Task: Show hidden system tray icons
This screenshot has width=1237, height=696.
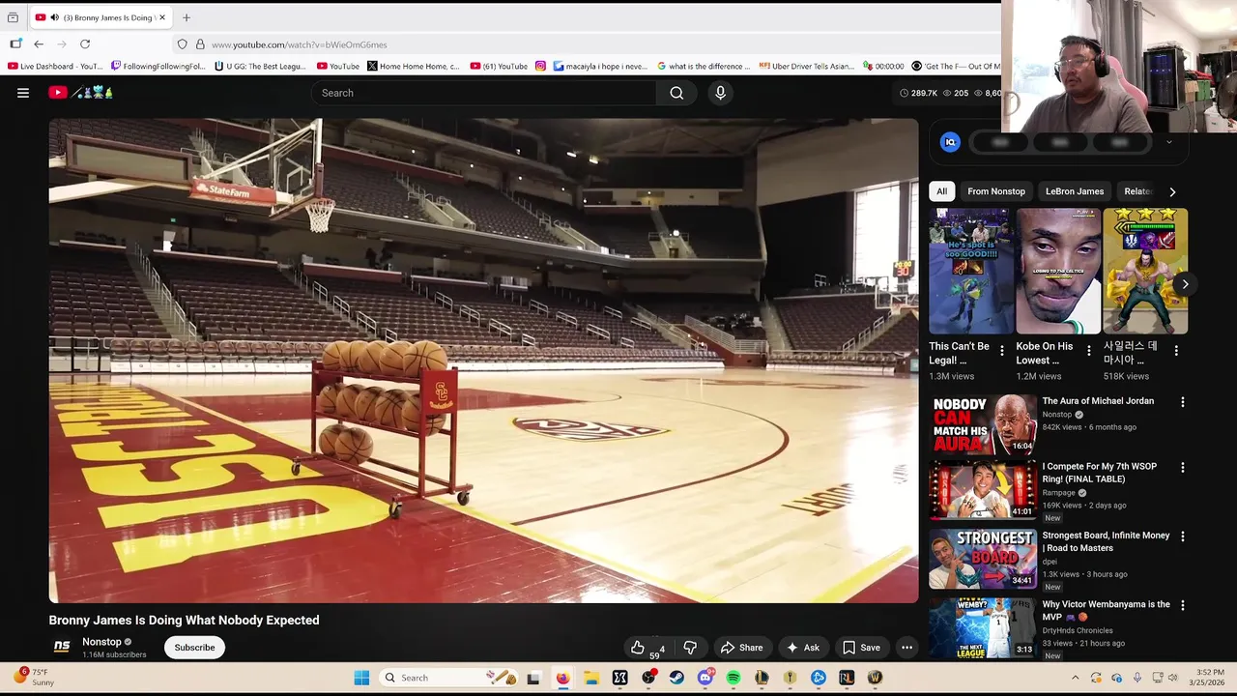Action: coord(1075,678)
